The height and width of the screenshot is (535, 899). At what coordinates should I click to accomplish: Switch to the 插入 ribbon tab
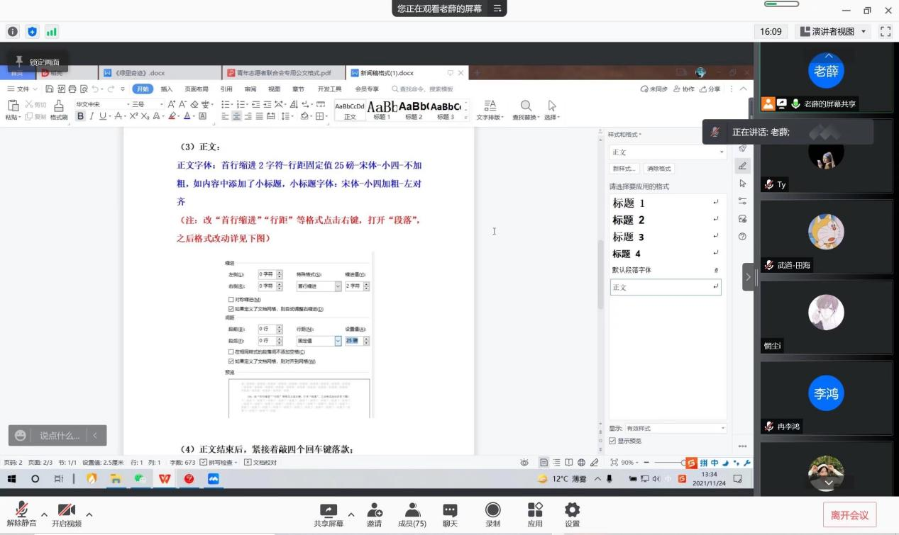point(167,89)
